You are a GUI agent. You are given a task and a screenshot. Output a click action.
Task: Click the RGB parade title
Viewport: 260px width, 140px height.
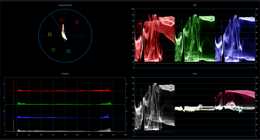pyautogui.click(x=195, y=5)
